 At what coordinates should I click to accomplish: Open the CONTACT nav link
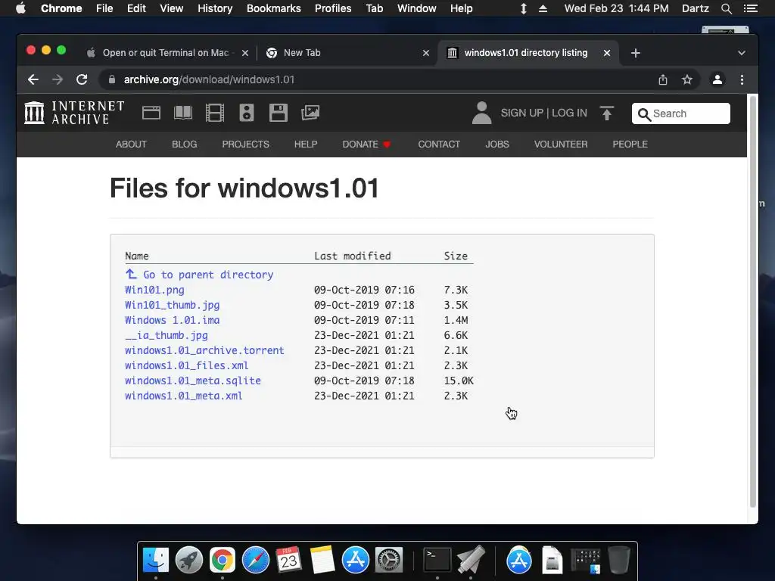(439, 144)
